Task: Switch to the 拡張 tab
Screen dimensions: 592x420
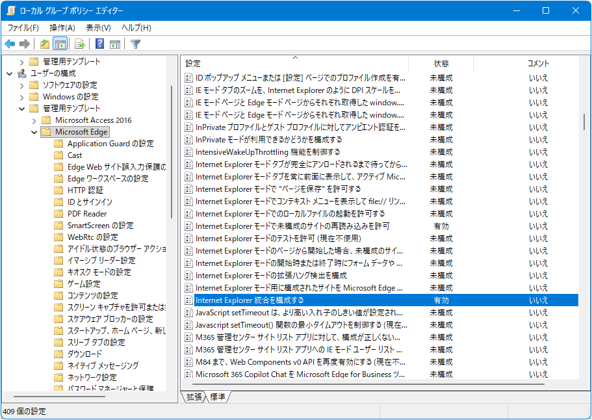Action: coord(194,397)
